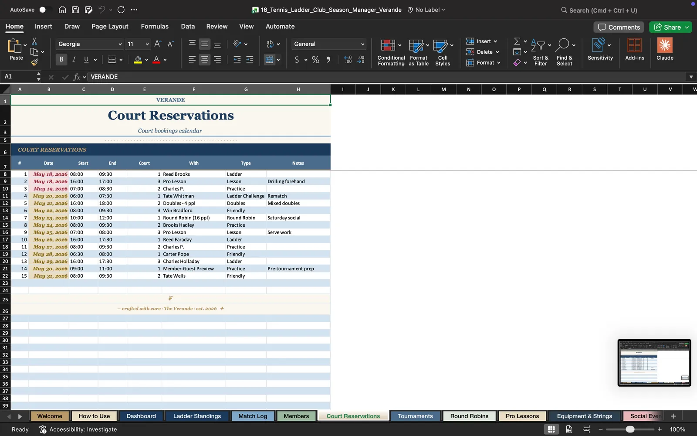
Task: Apply Comma Style format
Action: [328, 59]
